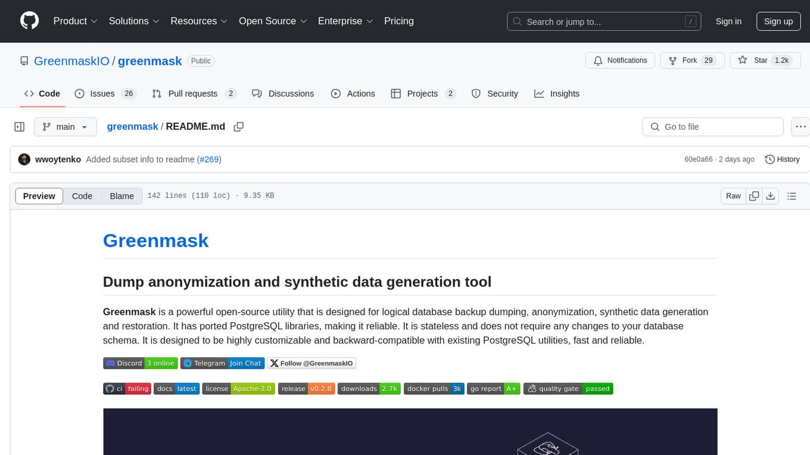Go to the Discussions tab
The width and height of the screenshot is (810, 455).
(283, 94)
